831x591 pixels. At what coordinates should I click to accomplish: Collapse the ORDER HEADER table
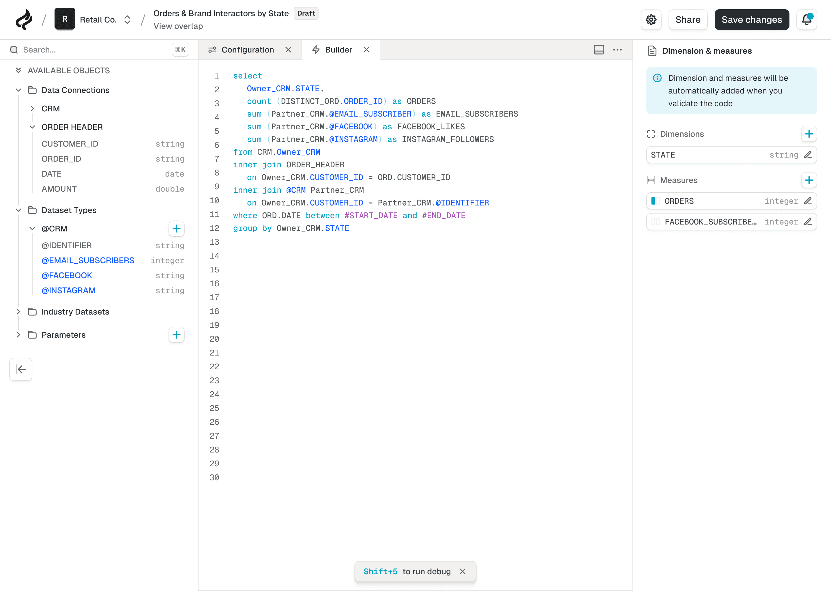[32, 127]
